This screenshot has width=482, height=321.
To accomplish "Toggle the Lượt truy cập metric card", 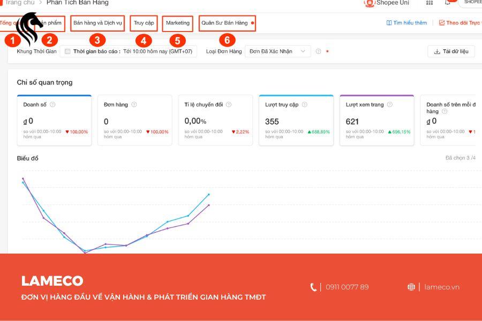I will [296, 120].
